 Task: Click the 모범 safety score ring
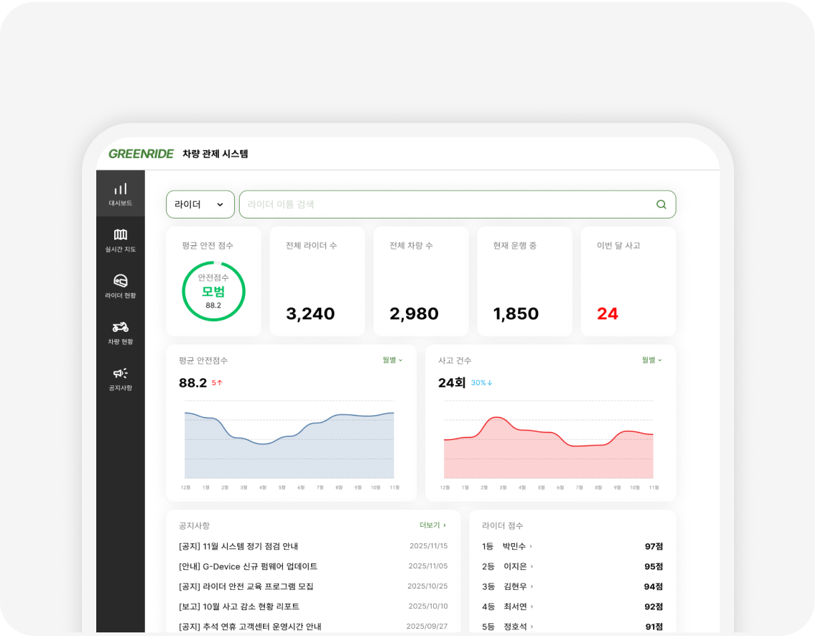click(x=213, y=291)
